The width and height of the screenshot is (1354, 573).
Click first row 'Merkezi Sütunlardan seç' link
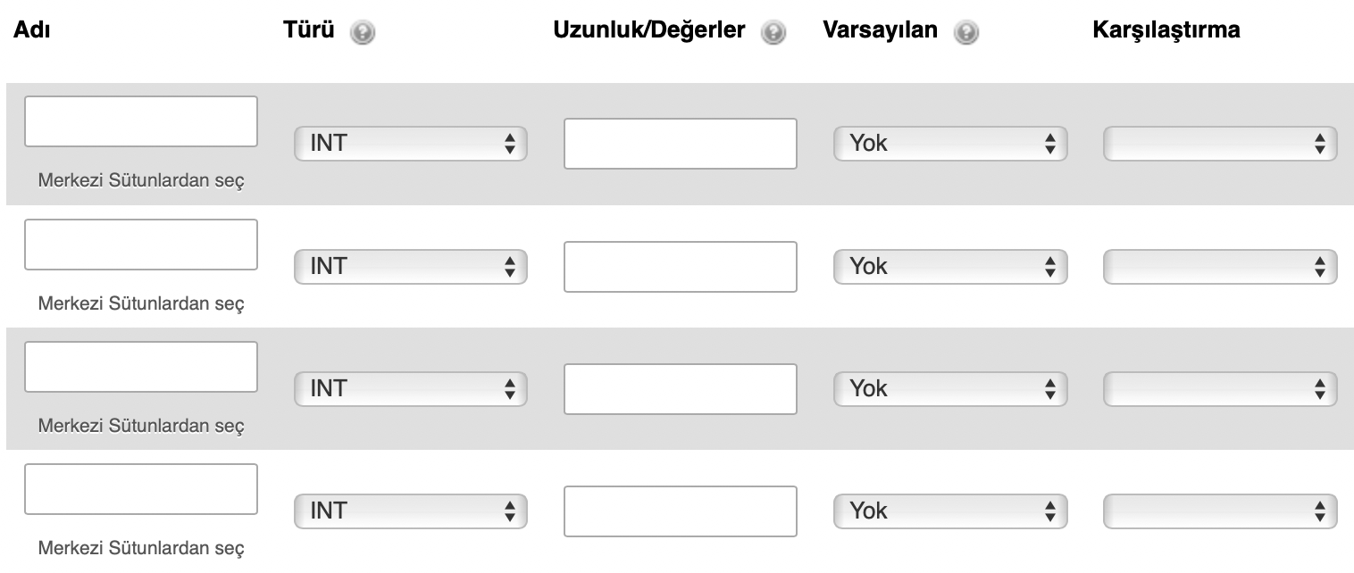point(140,181)
